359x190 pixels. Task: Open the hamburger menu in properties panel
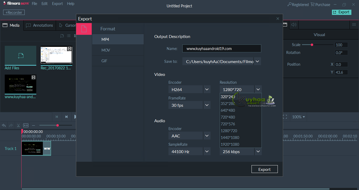[354, 25]
